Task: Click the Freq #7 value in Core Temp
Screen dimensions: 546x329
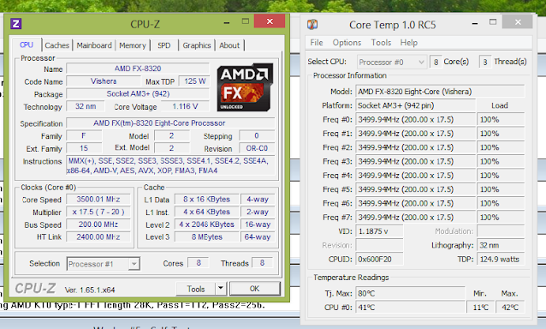Action: coord(416,217)
